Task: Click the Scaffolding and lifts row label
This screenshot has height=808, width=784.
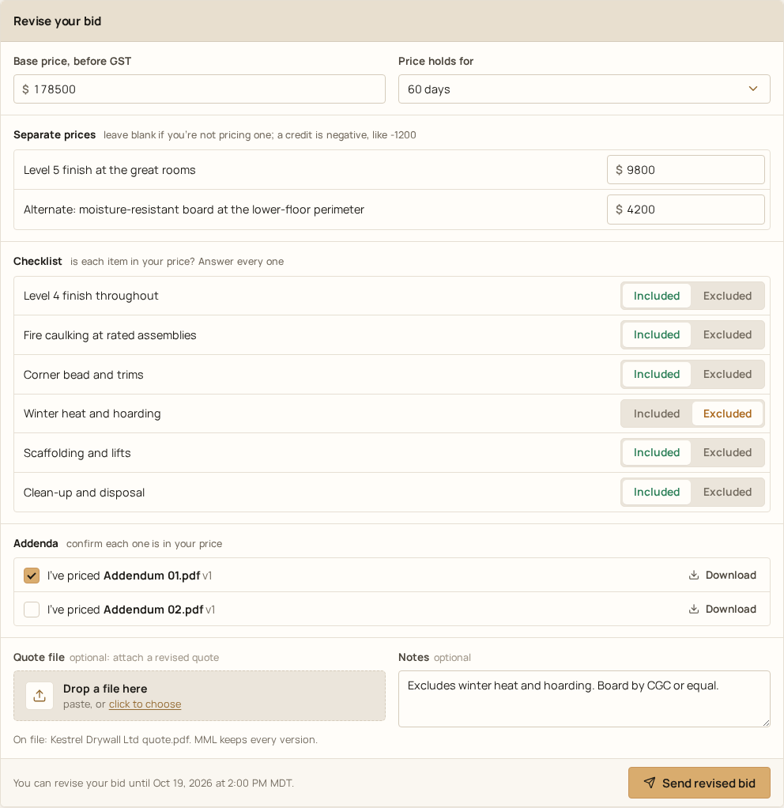Action: tap(77, 453)
